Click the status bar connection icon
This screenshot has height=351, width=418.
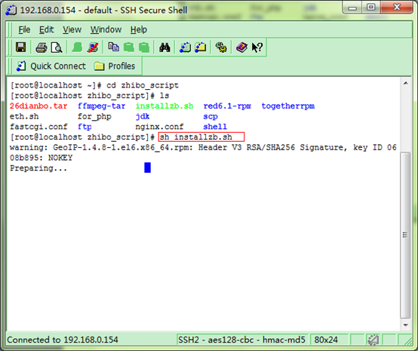373,340
